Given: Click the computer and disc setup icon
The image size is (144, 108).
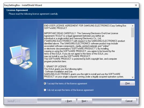Looking at the screenshot, I should [21, 57].
